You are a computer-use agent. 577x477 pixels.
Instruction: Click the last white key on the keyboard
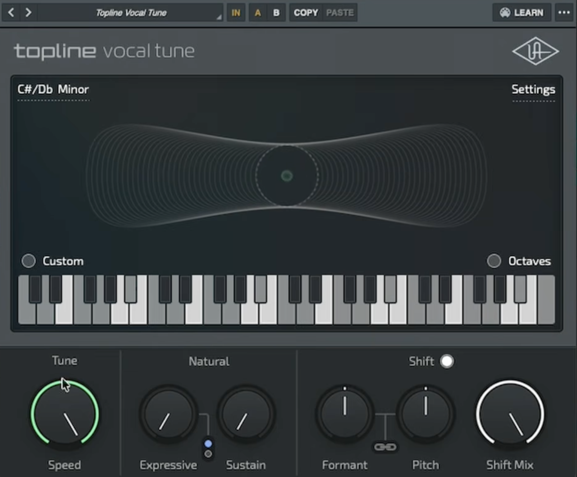[x=546, y=300]
